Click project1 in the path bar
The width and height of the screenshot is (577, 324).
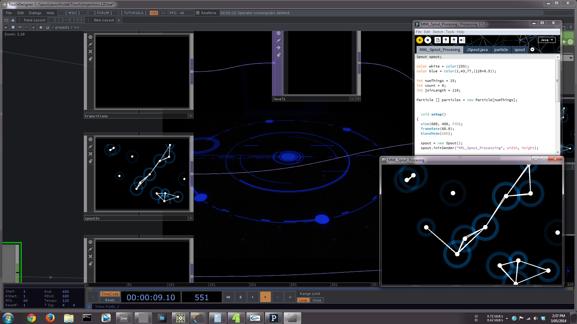click(62, 27)
